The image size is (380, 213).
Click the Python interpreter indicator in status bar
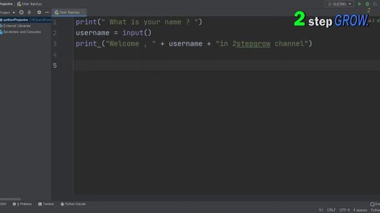(x=375, y=210)
